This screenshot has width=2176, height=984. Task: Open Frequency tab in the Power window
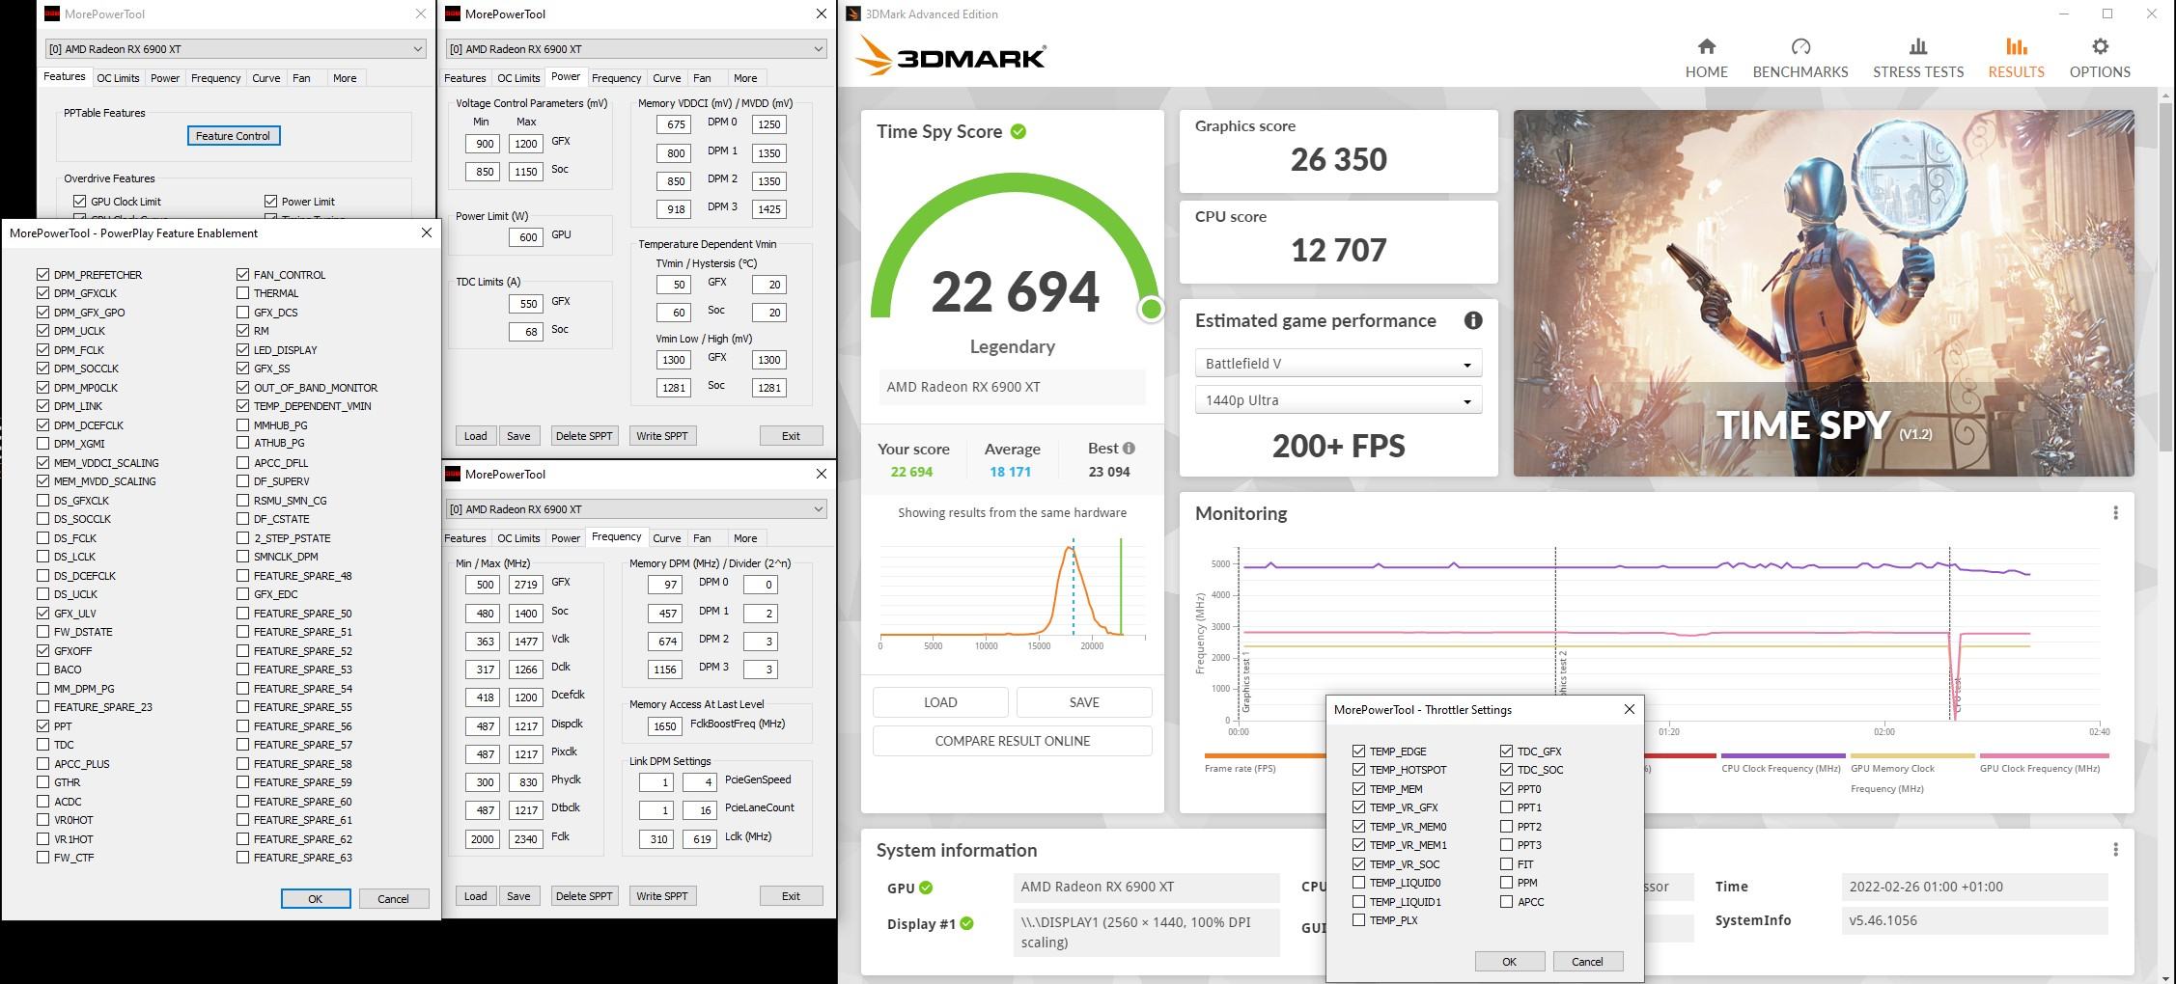616,78
